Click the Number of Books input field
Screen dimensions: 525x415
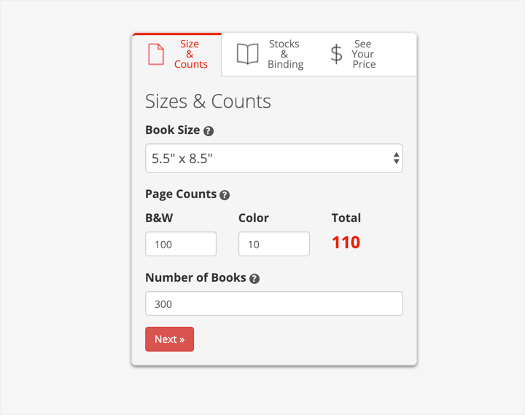274,304
